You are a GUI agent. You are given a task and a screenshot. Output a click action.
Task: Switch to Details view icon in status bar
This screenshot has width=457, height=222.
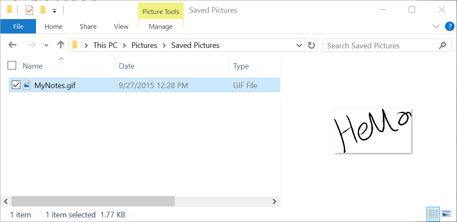point(433,214)
